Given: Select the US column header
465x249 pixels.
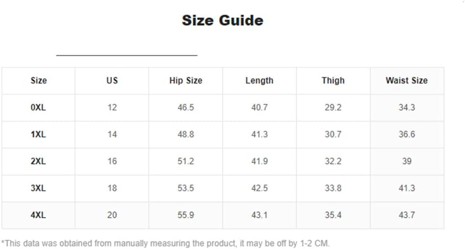Looking at the screenshot, I should coord(112,81).
